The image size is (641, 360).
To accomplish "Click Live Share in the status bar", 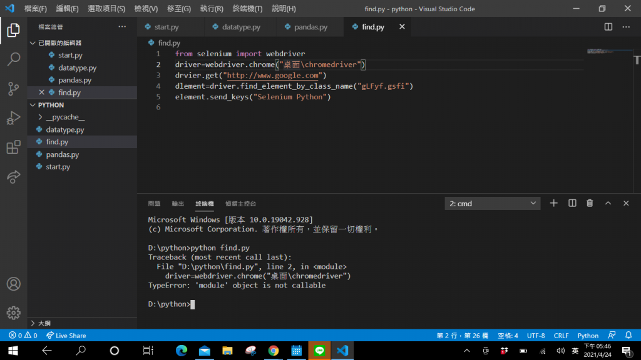I will [x=66, y=336].
